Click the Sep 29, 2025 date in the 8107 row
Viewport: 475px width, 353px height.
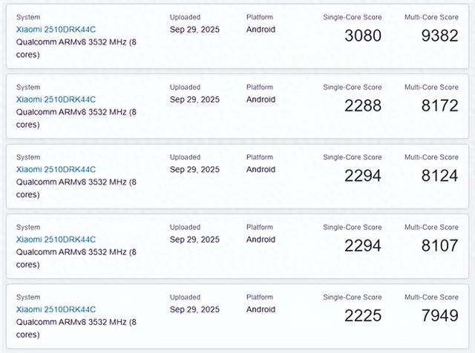tap(194, 240)
